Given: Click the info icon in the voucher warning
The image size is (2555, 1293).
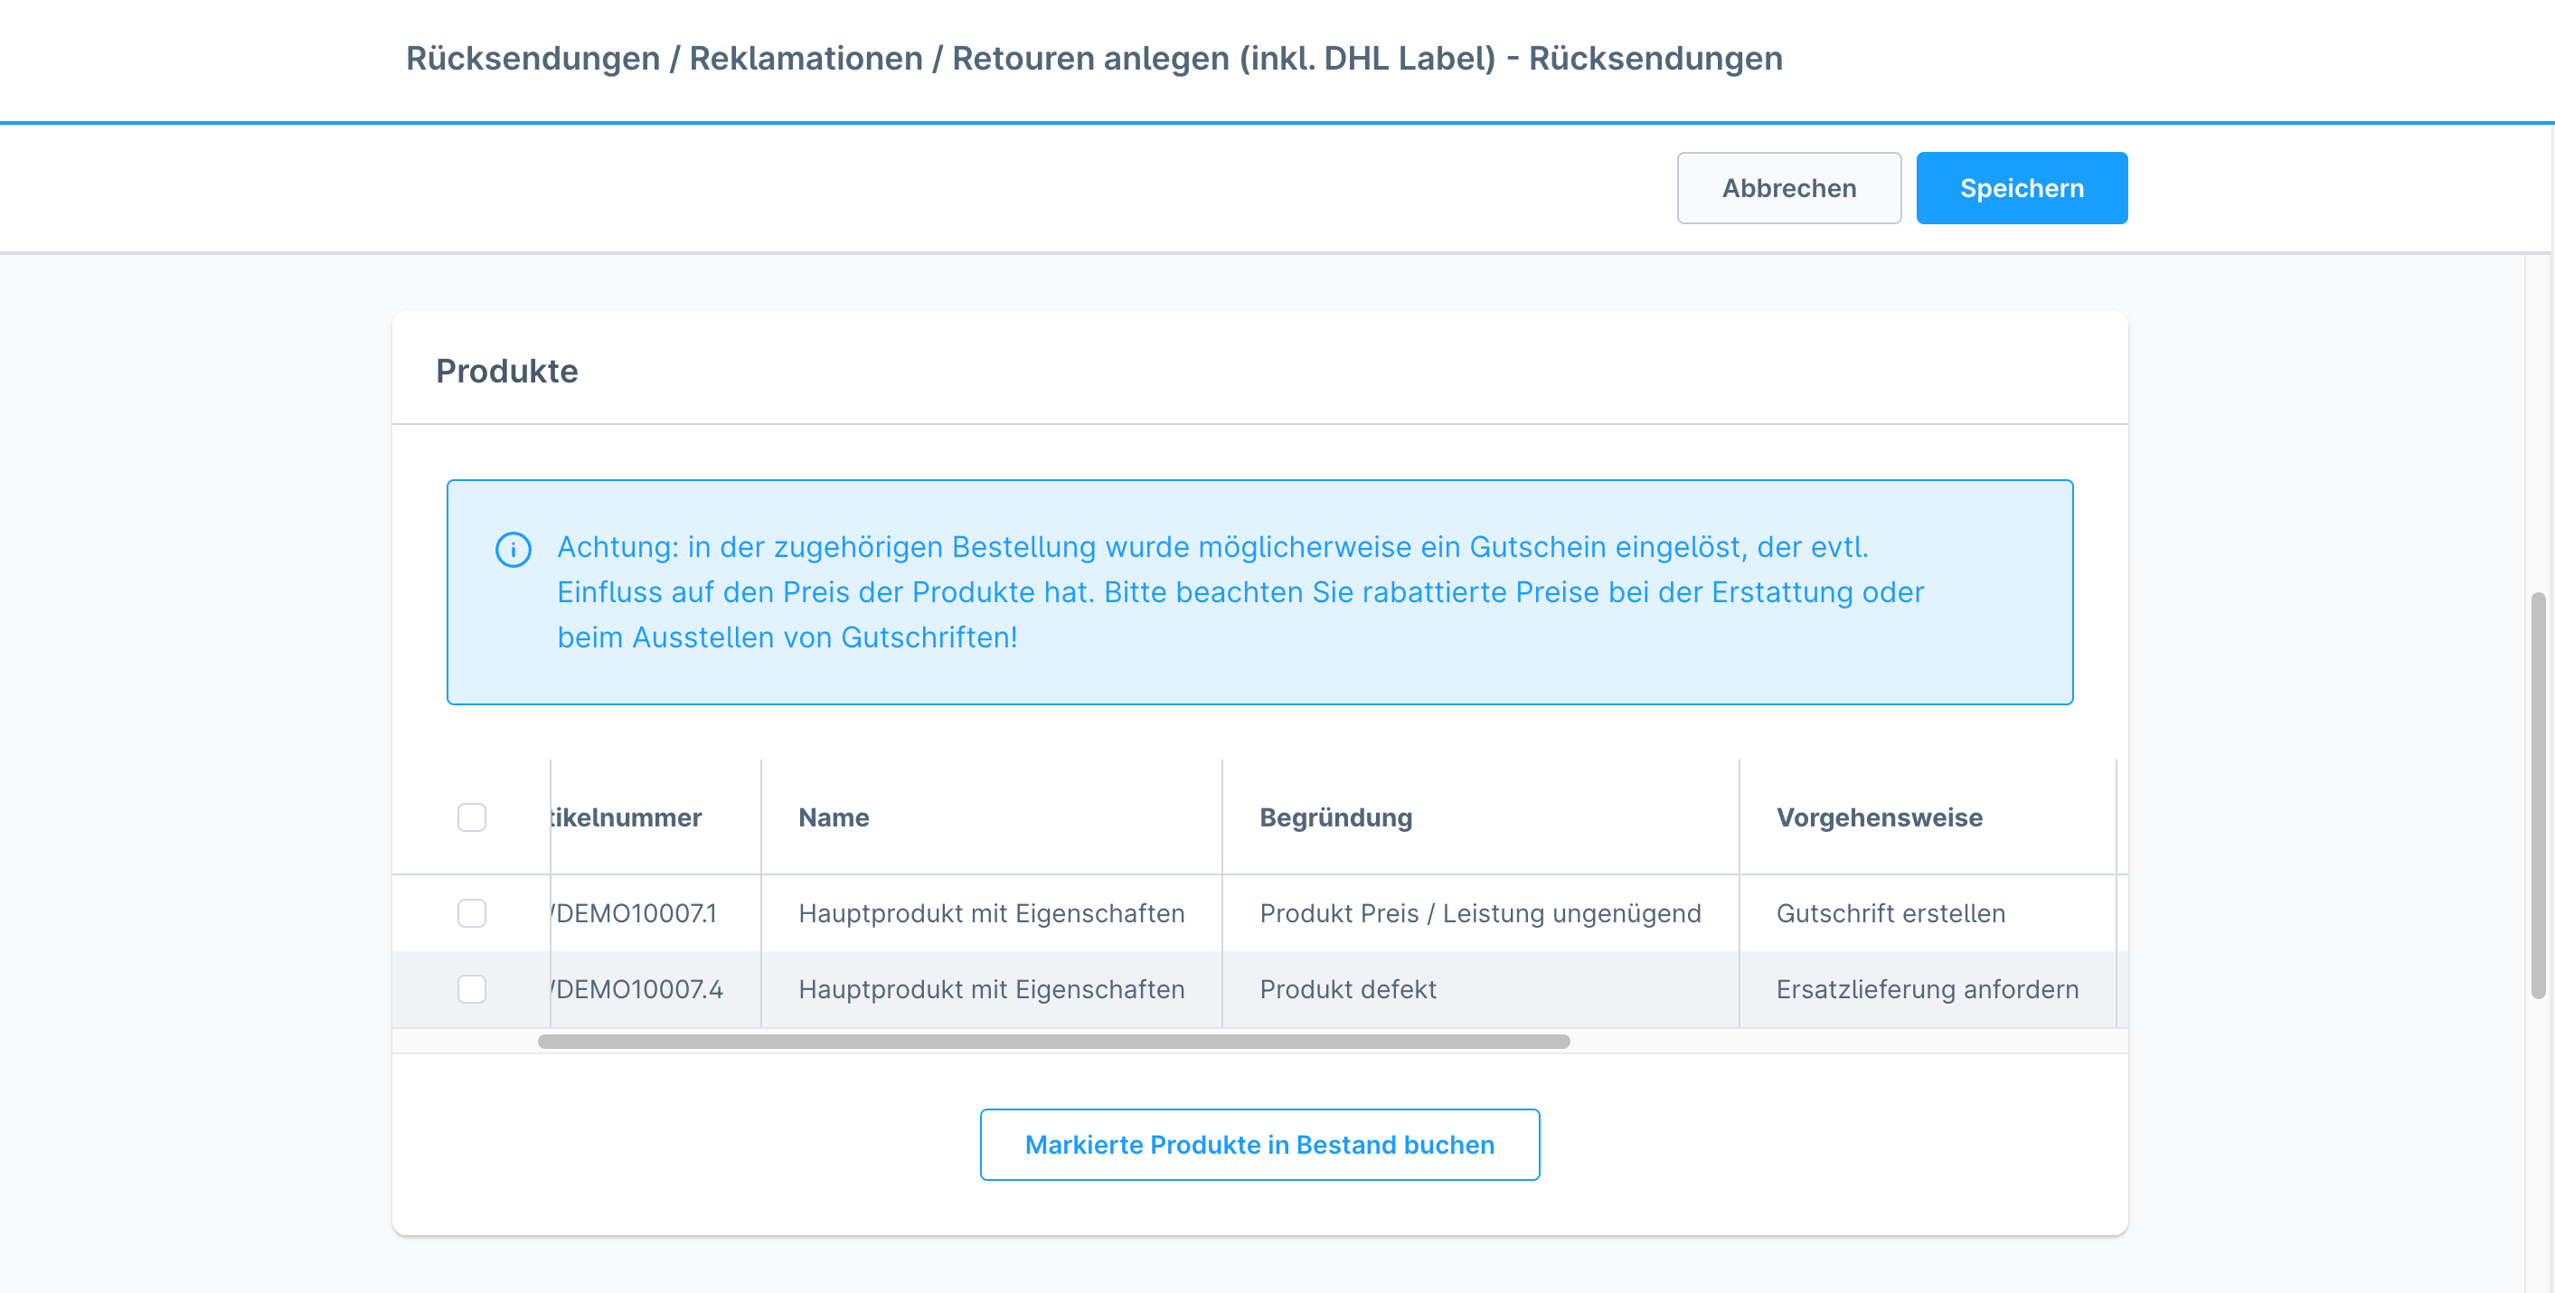Looking at the screenshot, I should [513, 549].
